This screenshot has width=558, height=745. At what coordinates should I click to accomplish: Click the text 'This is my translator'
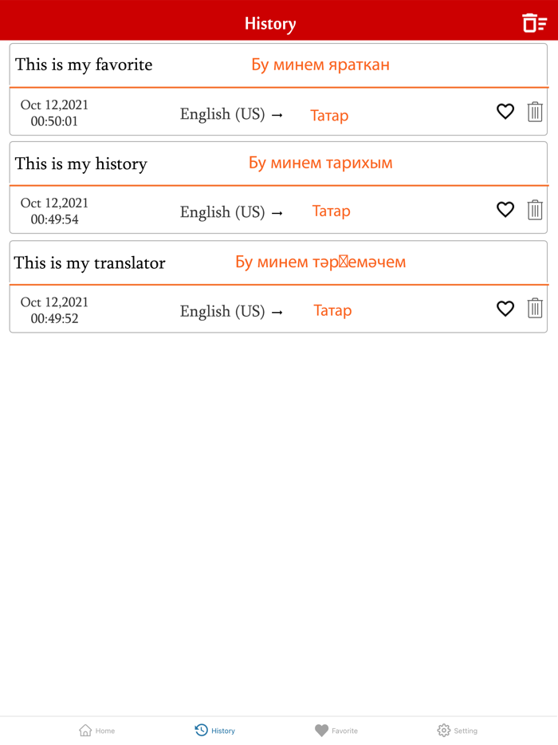click(x=91, y=262)
